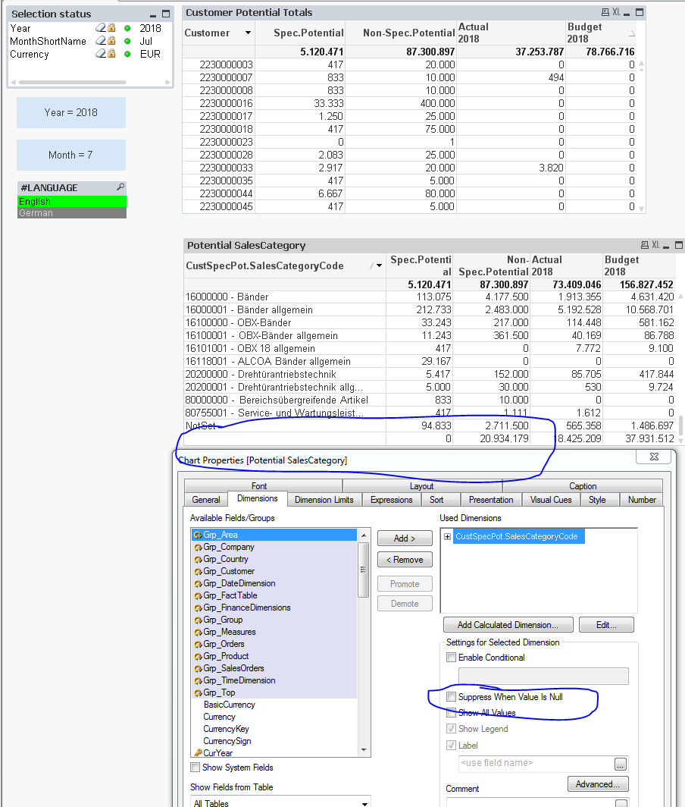This screenshot has height=807, width=685.
Task: Open the Presentation tab
Action: 491,500
